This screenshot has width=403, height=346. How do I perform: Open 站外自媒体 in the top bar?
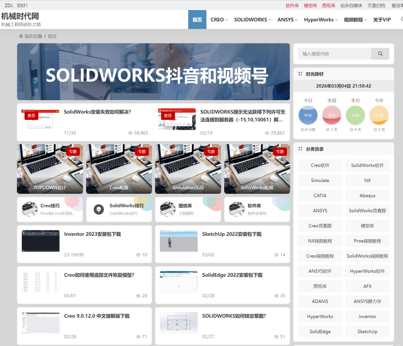tap(352, 6)
